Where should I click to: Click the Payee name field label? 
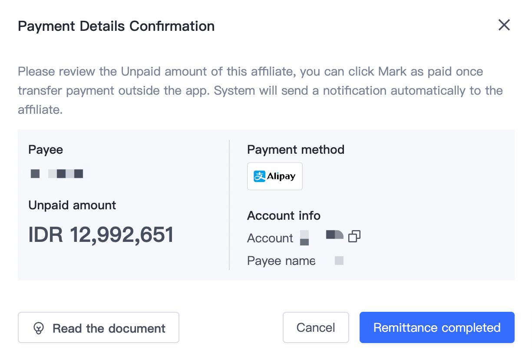click(x=281, y=261)
